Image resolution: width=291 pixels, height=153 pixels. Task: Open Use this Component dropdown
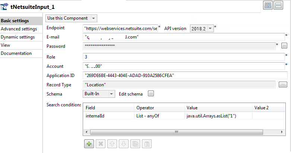click(x=71, y=18)
